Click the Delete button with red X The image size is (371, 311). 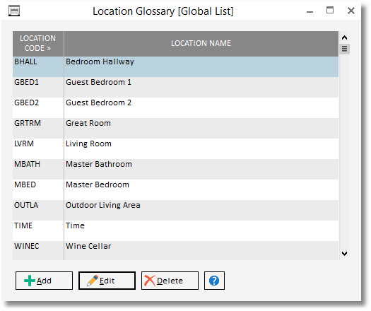pyautogui.click(x=170, y=281)
